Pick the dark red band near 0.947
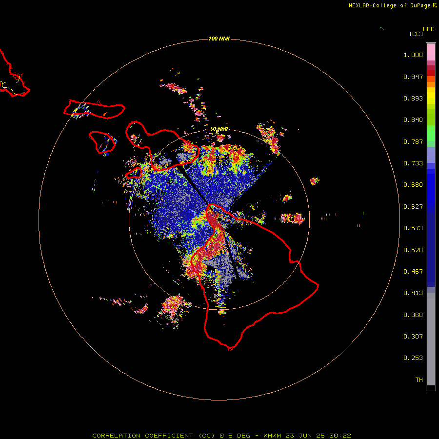 (431, 73)
